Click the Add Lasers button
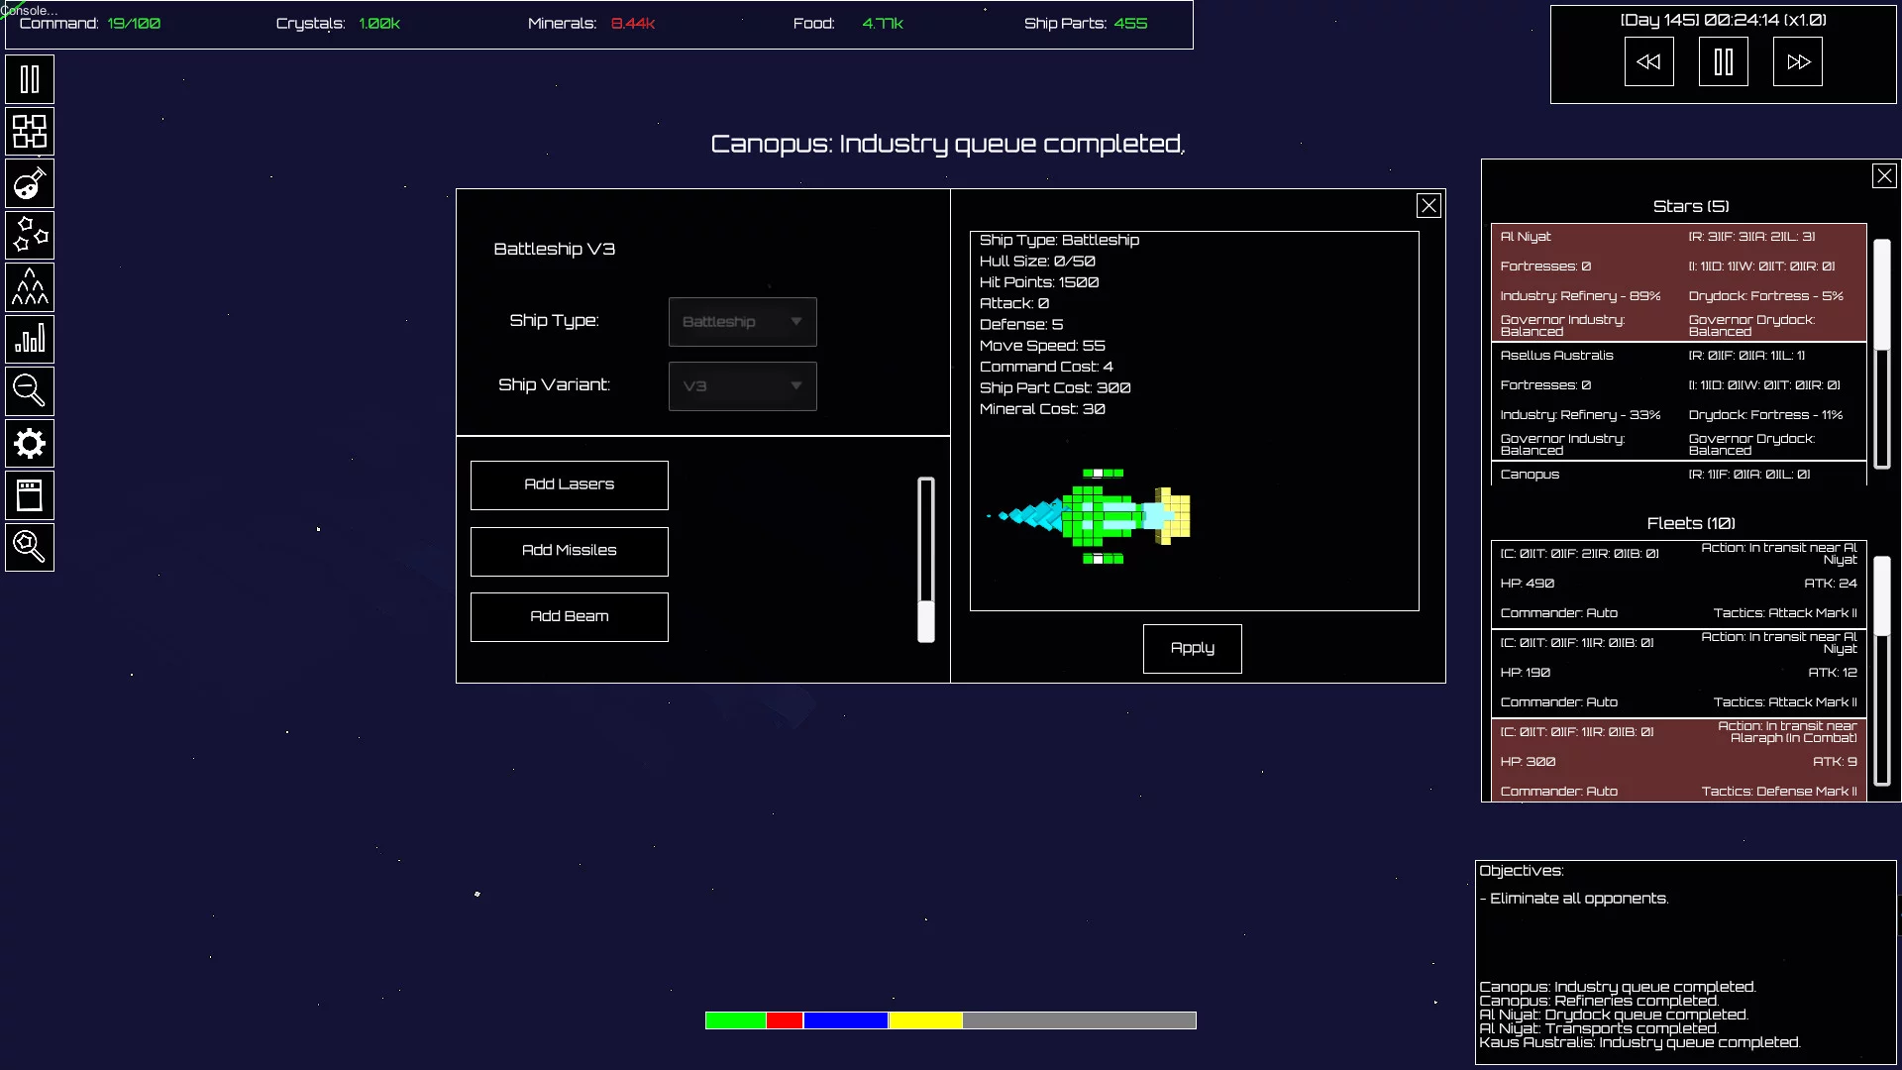 (569, 484)
